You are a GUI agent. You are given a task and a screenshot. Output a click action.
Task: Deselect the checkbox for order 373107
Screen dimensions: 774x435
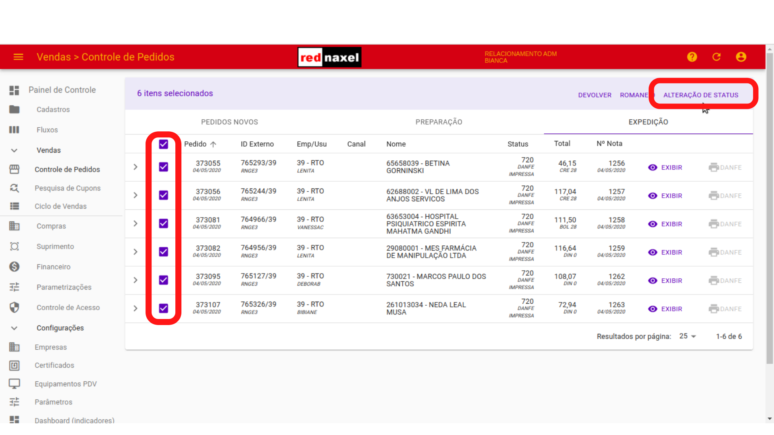pos(163,308)
